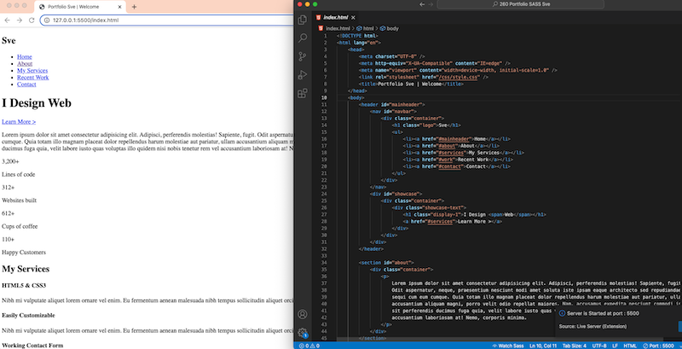Open the Run and Debug view
This screenshot has height=349, width=682.
coord(303,75)
